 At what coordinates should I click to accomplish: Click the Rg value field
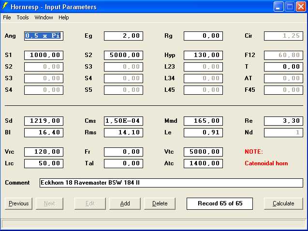(x=203, y=36)
